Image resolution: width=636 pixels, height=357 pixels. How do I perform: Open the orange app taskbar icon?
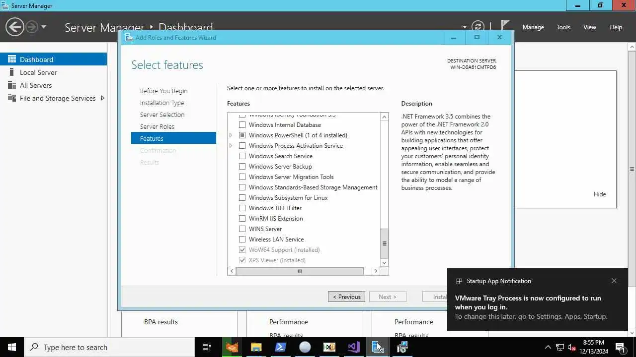pyautogui.click(x=232, y=347)
